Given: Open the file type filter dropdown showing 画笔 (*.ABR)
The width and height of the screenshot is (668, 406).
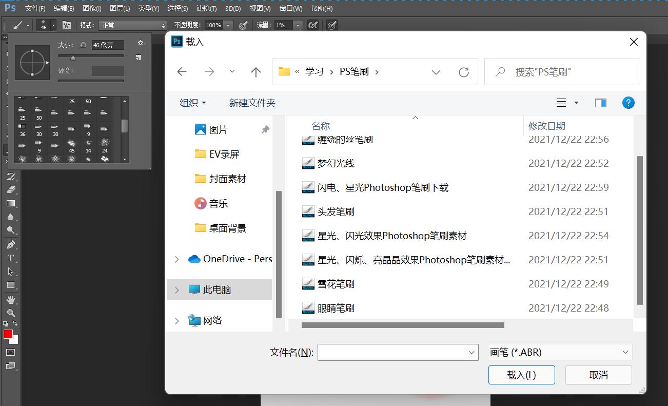Looking at the screenshot, I should [559, 352].
